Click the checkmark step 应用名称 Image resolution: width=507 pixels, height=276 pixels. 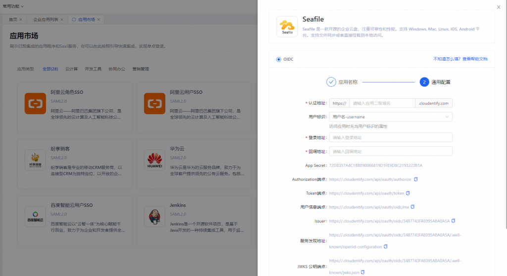click(x=331, y=82)
